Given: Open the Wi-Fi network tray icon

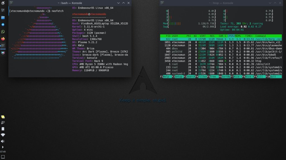Looking at the screenshot, I should [x=3, y=135].
